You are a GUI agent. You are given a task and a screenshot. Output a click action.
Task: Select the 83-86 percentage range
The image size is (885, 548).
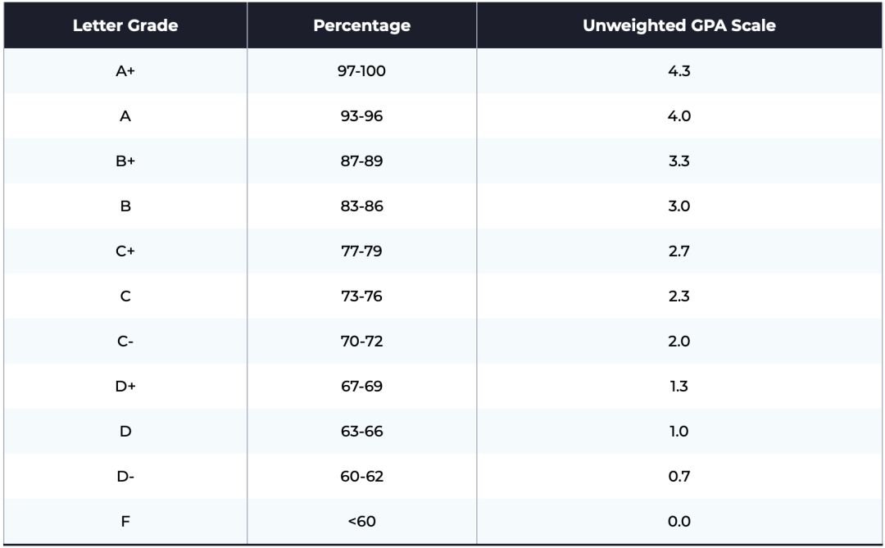pyautogui.click(x=361, y=206)
